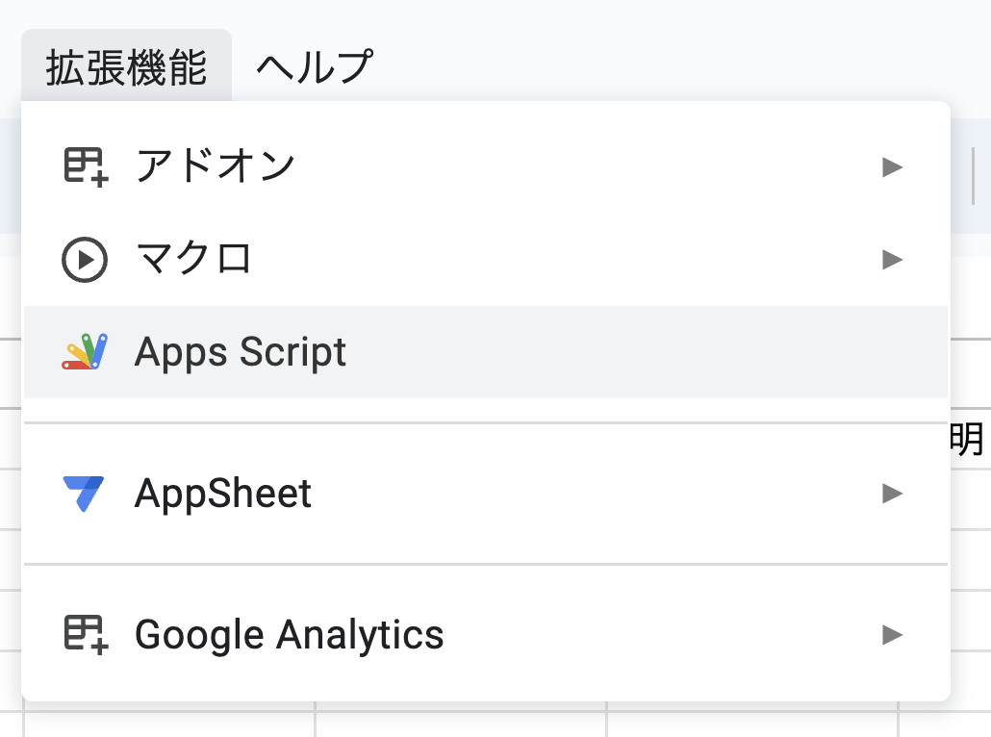The width and height of the screenshot is (991, 737).
Task: Expand the マクロ submenu arrow
Action: (892, 259)
